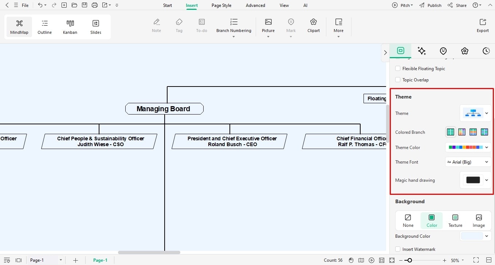The height and width of the screenshot is (265, 495).
Task: Select the fourth Colored Branch style
Action: (484, 132)
